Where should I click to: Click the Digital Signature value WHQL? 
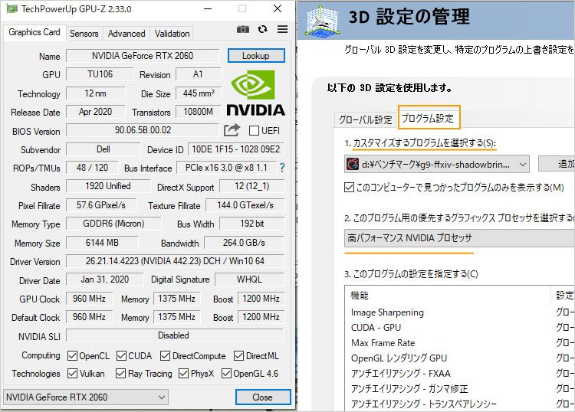click(x=249, y=280)
